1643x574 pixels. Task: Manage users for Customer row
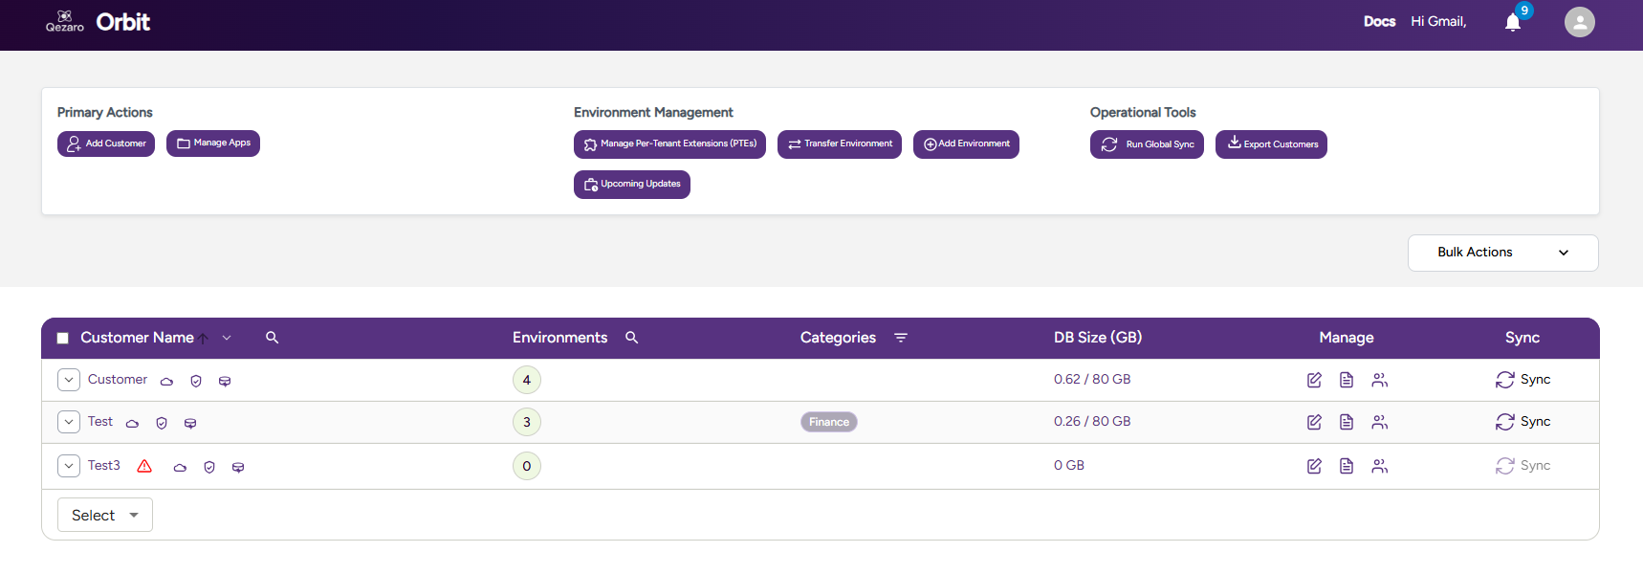click(1379, 380)
